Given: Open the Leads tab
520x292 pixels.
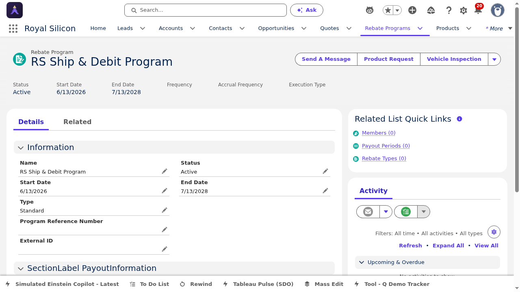Looking at the screenshot, I should coord(125,28).
